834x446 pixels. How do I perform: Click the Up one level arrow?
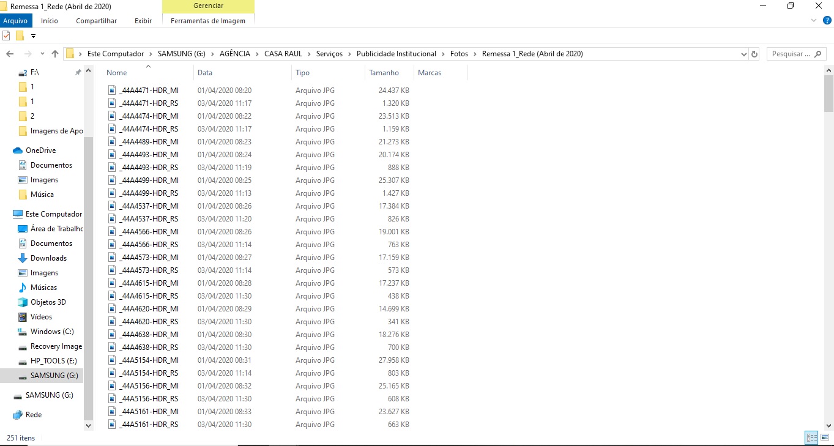pos(55,54)
